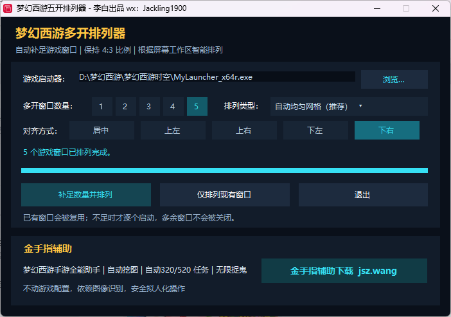
Task: Click 仅排列现有窗口 button
Action: [x=225, y=195]
